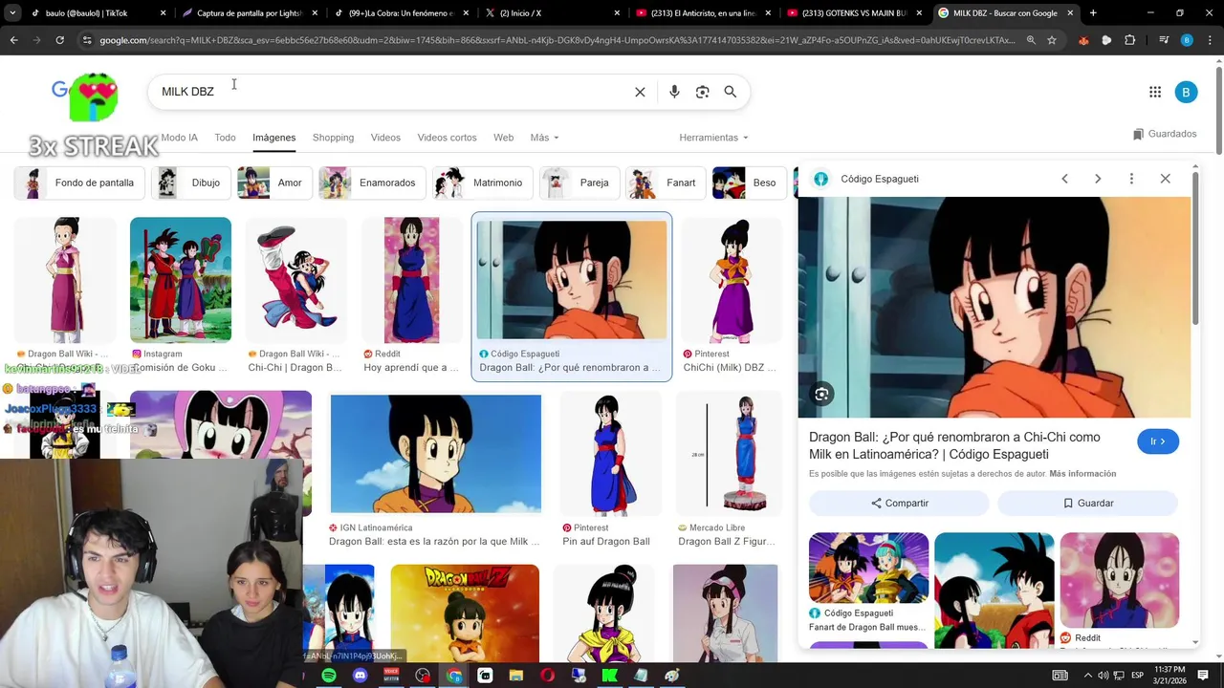
Task: Switch to the GOTENKS VS MAJIN BU tab
Action: tap(856, 13)
